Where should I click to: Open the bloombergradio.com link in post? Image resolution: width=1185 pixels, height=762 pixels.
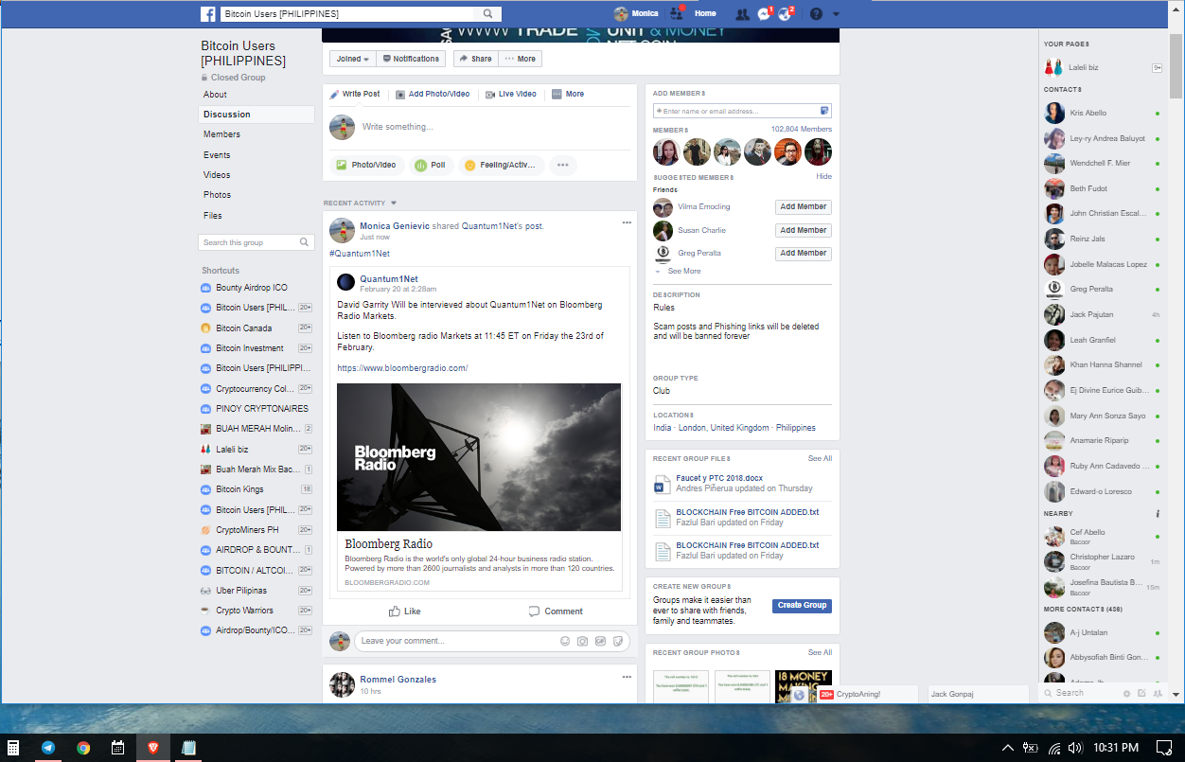(402, 368)
